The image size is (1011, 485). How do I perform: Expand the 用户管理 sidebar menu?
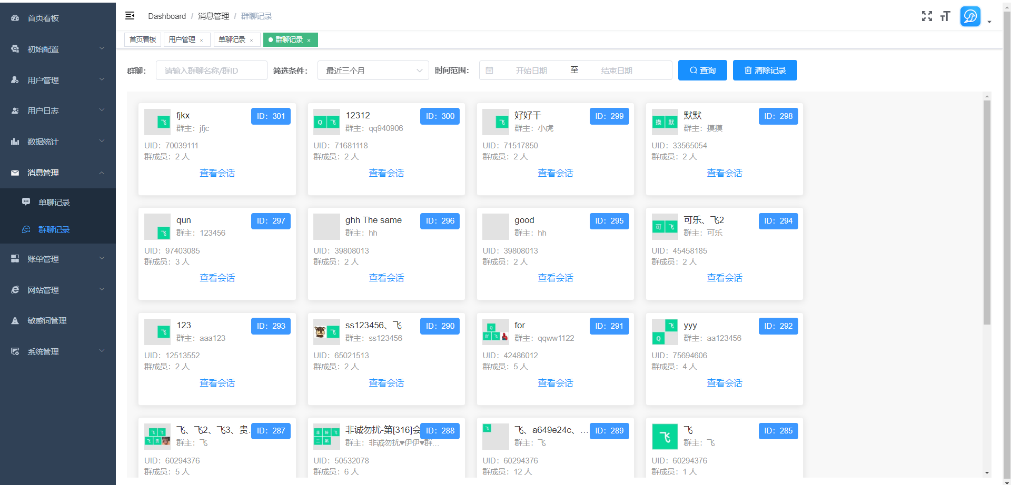click(x=58, y=79)
